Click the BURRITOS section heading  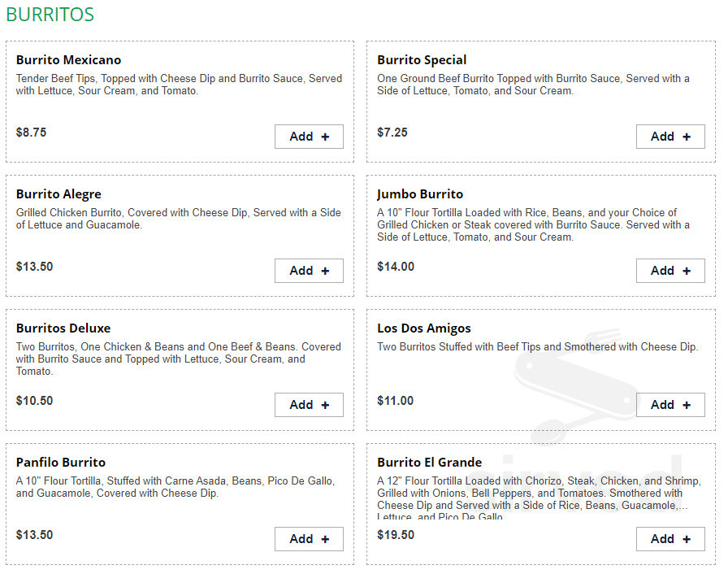click(50, 15)
